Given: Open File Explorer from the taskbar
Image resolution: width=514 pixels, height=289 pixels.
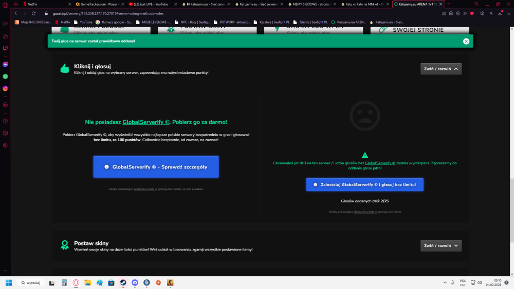Looking at the screenshot, I should [87, 283].
